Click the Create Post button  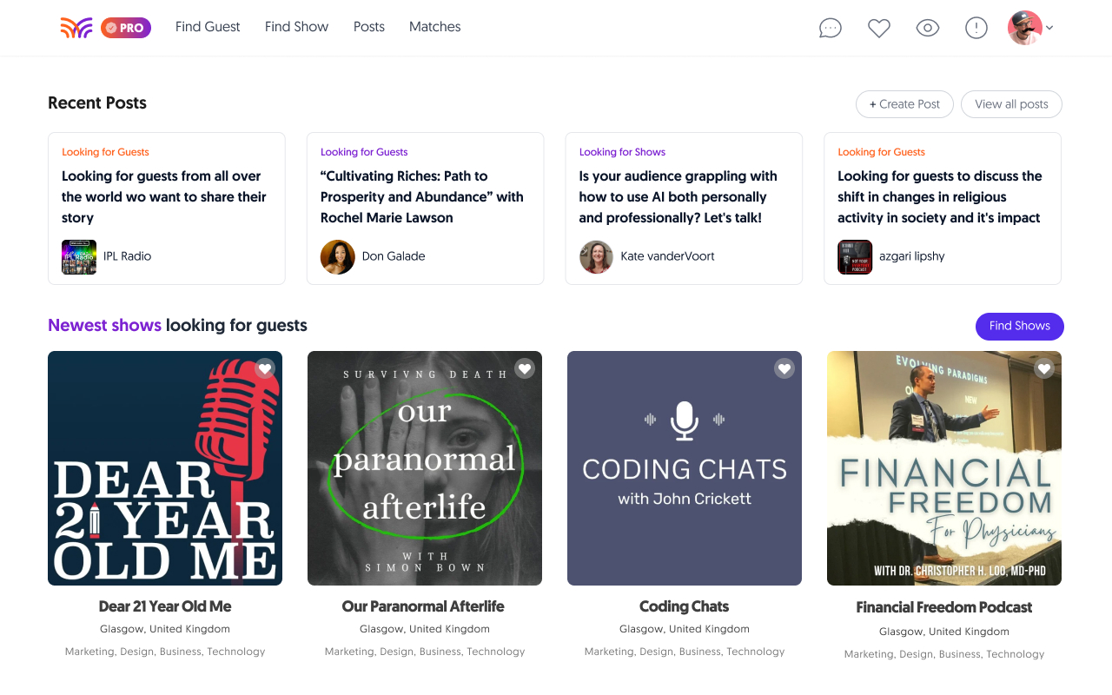click(904, 104)
